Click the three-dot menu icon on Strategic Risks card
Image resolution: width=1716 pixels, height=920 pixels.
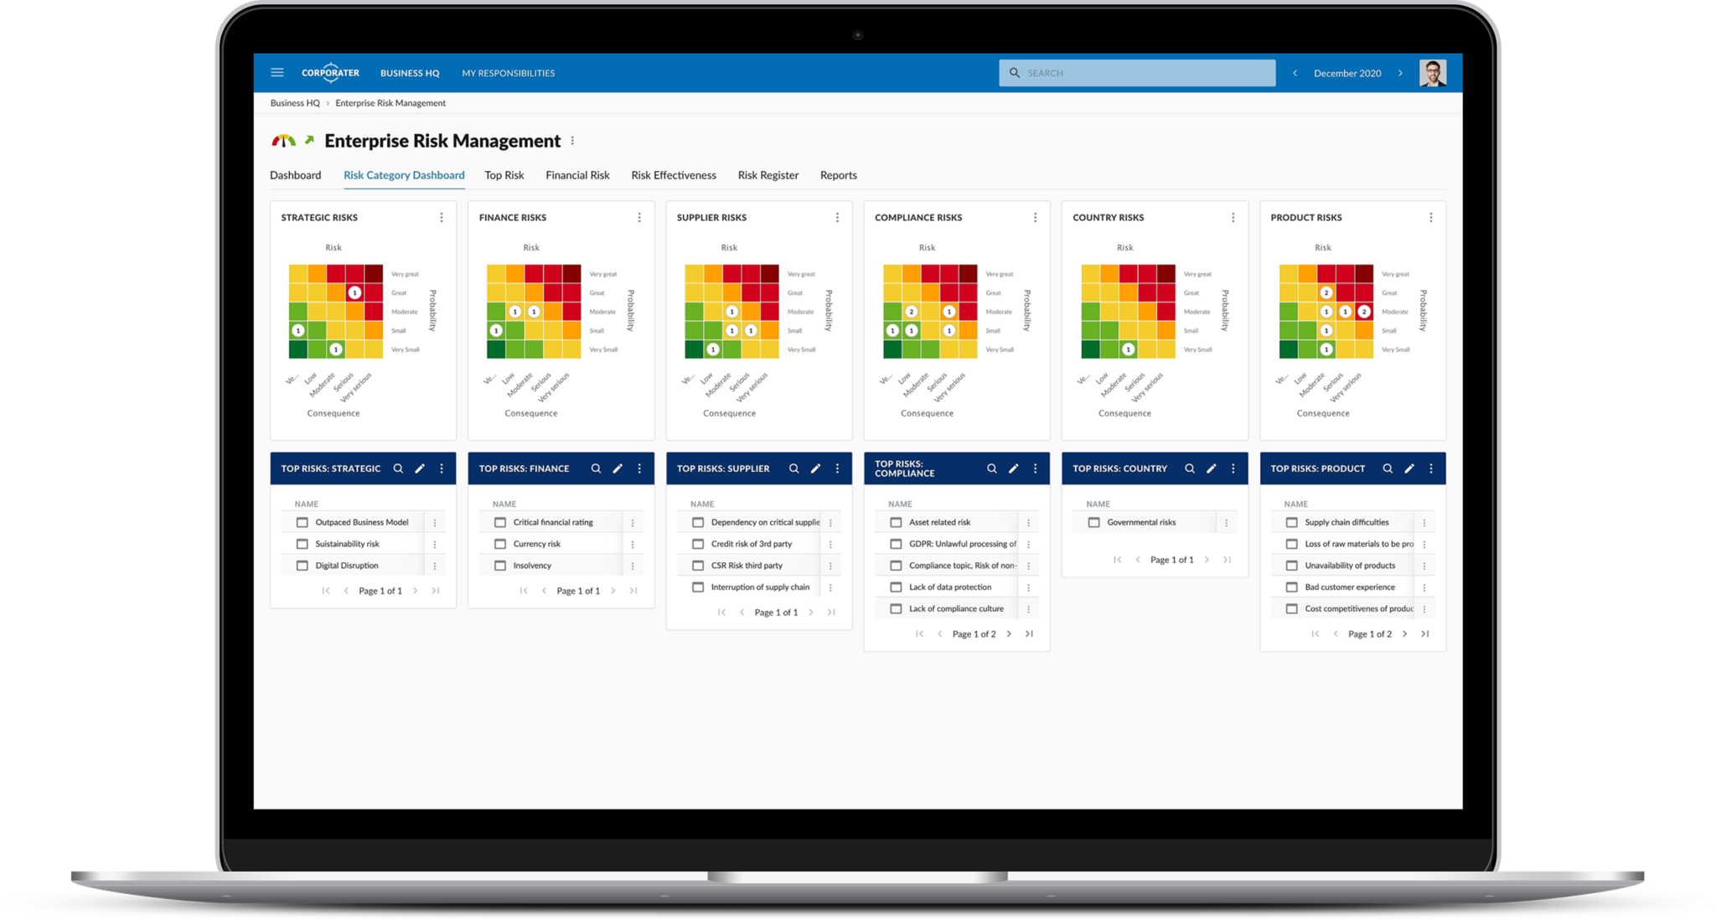click(441, 217)
